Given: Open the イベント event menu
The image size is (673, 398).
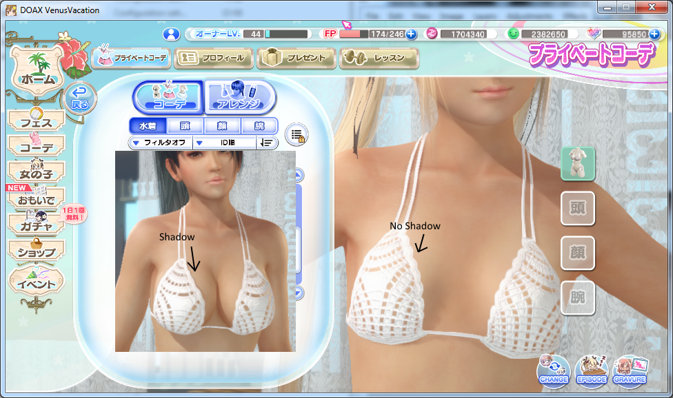Looking at the screenshot, I should pyautogui.click(x=37, y=281).
